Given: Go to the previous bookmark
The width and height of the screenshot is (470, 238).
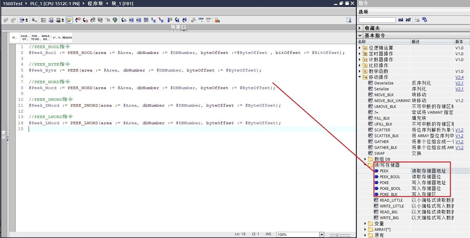Looking at the screenshot, I should pos(177,20).
